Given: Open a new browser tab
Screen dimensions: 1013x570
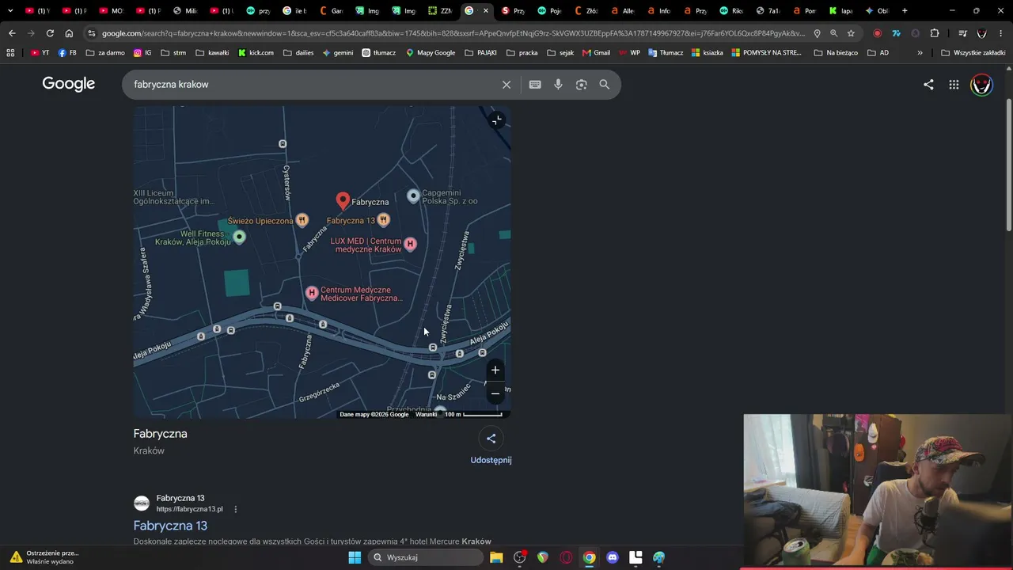Looking at the screenshot, I should [905, 11].
